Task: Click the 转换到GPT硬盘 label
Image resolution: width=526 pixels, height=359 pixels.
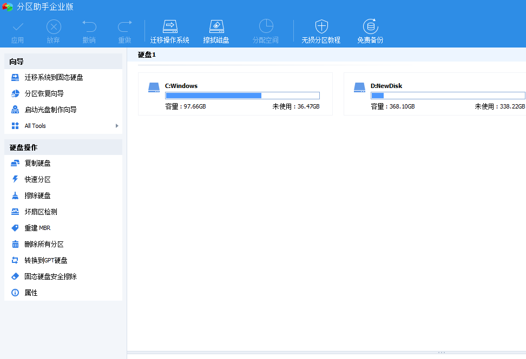Action: coord(46,260)
